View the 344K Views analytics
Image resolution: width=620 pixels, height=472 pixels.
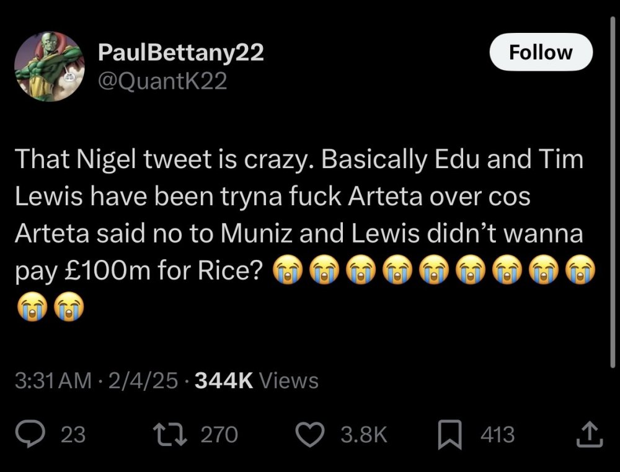257,380
